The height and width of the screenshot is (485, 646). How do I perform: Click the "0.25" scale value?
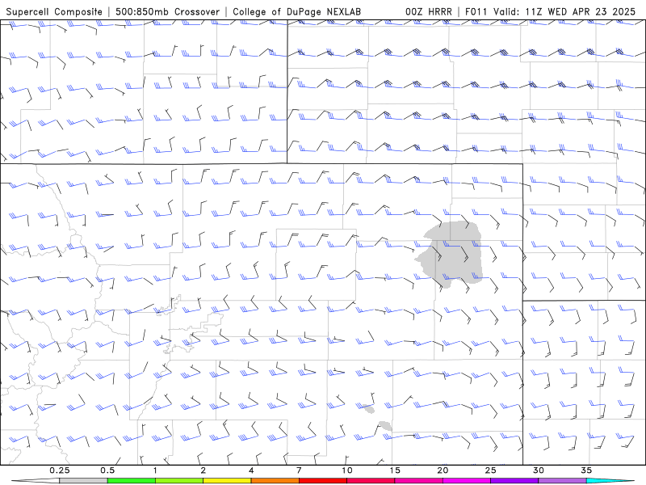pos(59,470)
